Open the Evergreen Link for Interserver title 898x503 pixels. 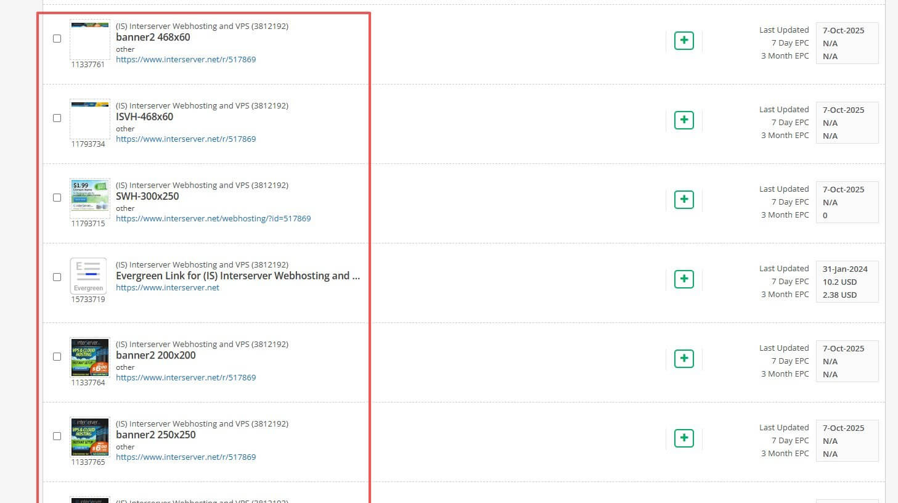click(238, 276)
